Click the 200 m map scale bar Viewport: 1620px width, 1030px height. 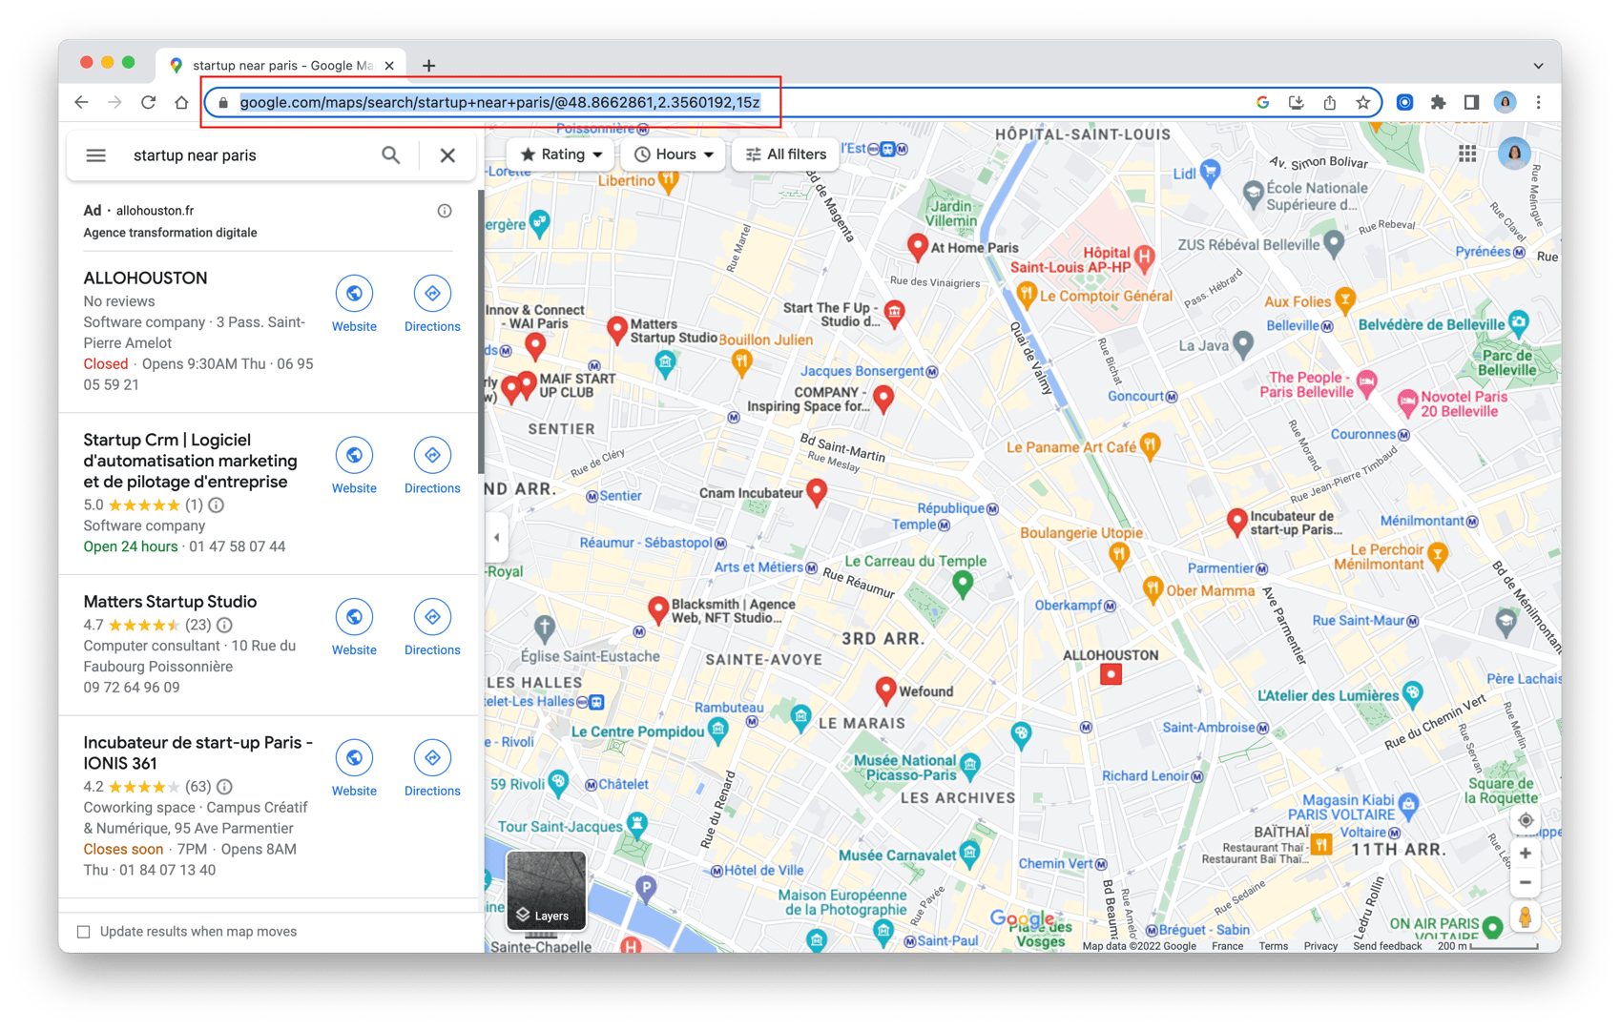coord(1487,946)
